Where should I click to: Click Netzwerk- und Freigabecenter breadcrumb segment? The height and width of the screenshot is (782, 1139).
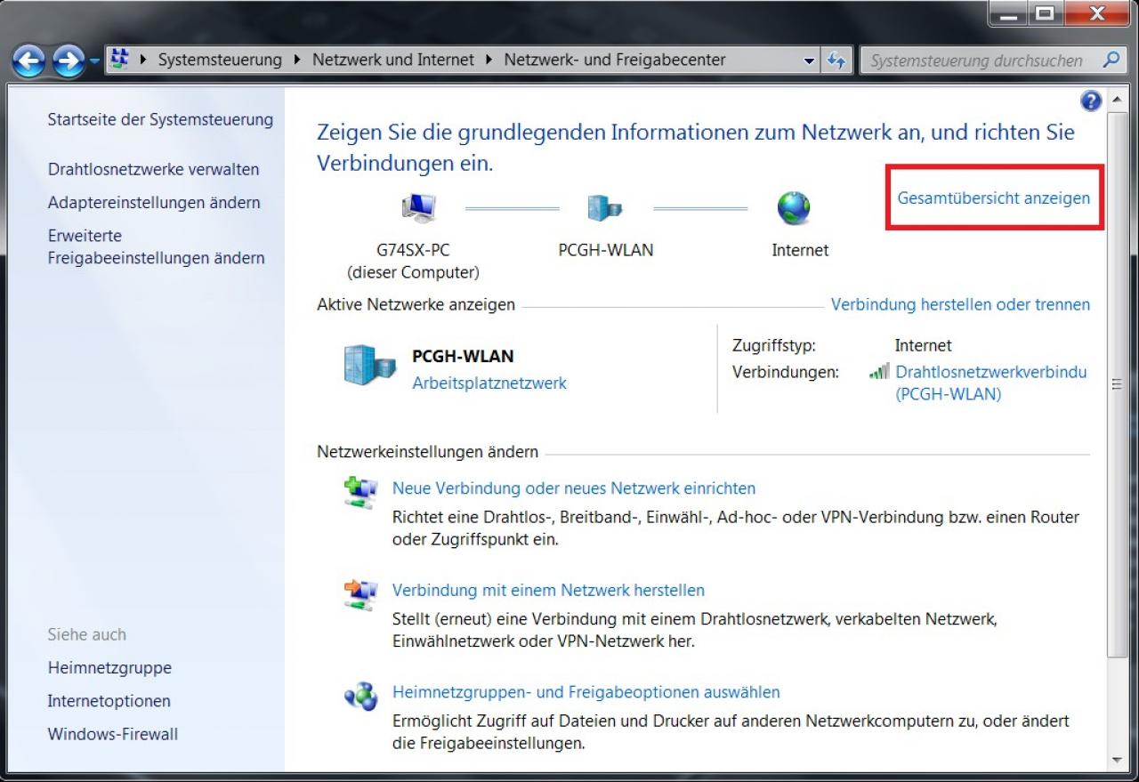[x=615, y=60]
